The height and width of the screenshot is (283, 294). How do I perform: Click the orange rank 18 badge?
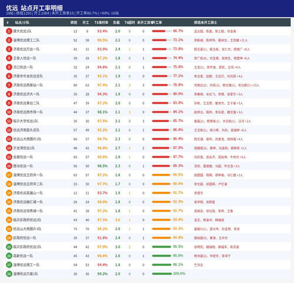[9, 184]
